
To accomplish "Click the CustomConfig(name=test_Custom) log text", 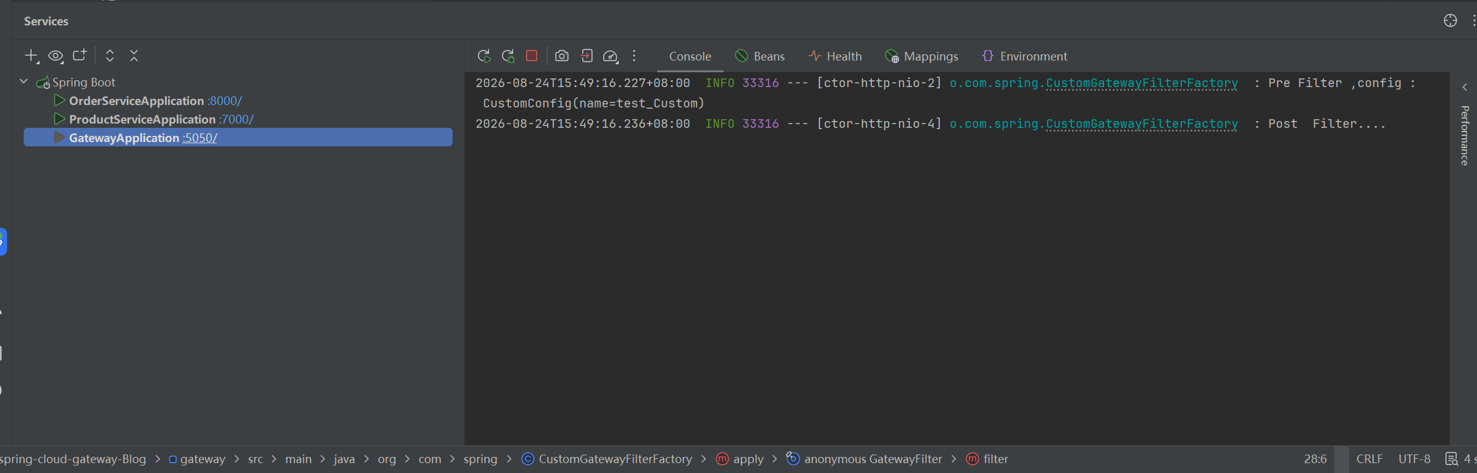I will click(x=593, y=103).
